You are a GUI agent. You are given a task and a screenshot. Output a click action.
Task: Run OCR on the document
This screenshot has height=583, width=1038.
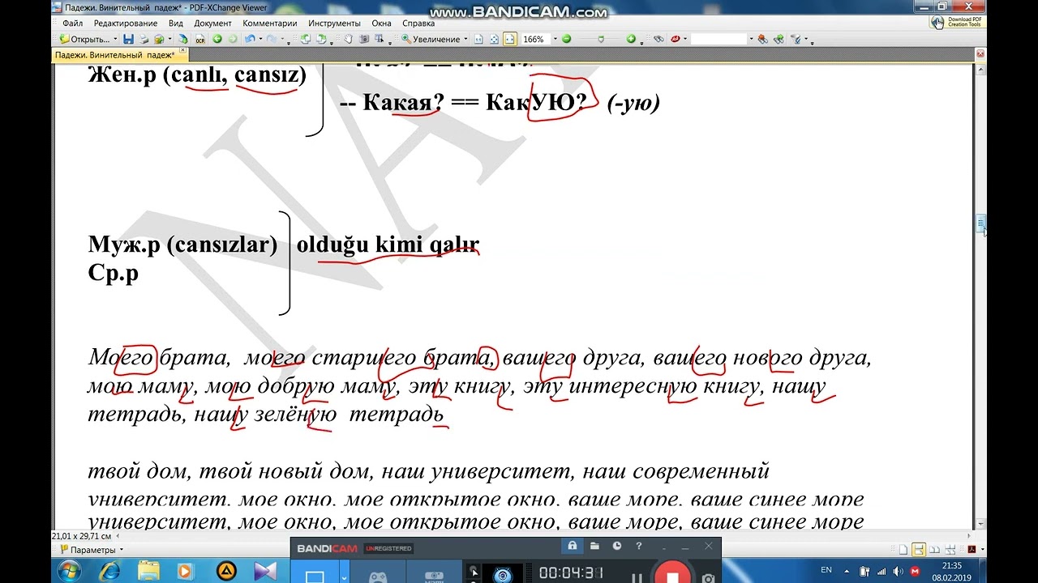(199, 39)
